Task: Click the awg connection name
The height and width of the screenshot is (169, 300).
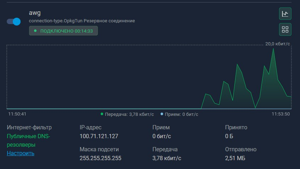Action: 34,13
